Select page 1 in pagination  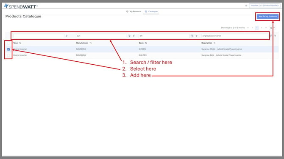point(257,28)
